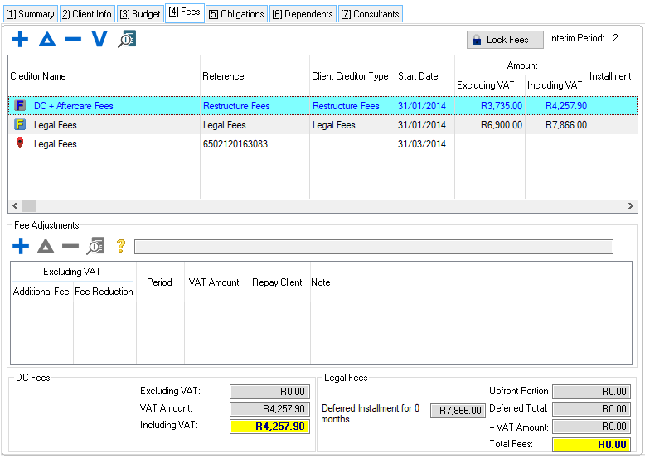This screenshot has height=458, width=645.
Task: Click the blue V verify icon
Action: pyautogui.click(x=99, y=39)
